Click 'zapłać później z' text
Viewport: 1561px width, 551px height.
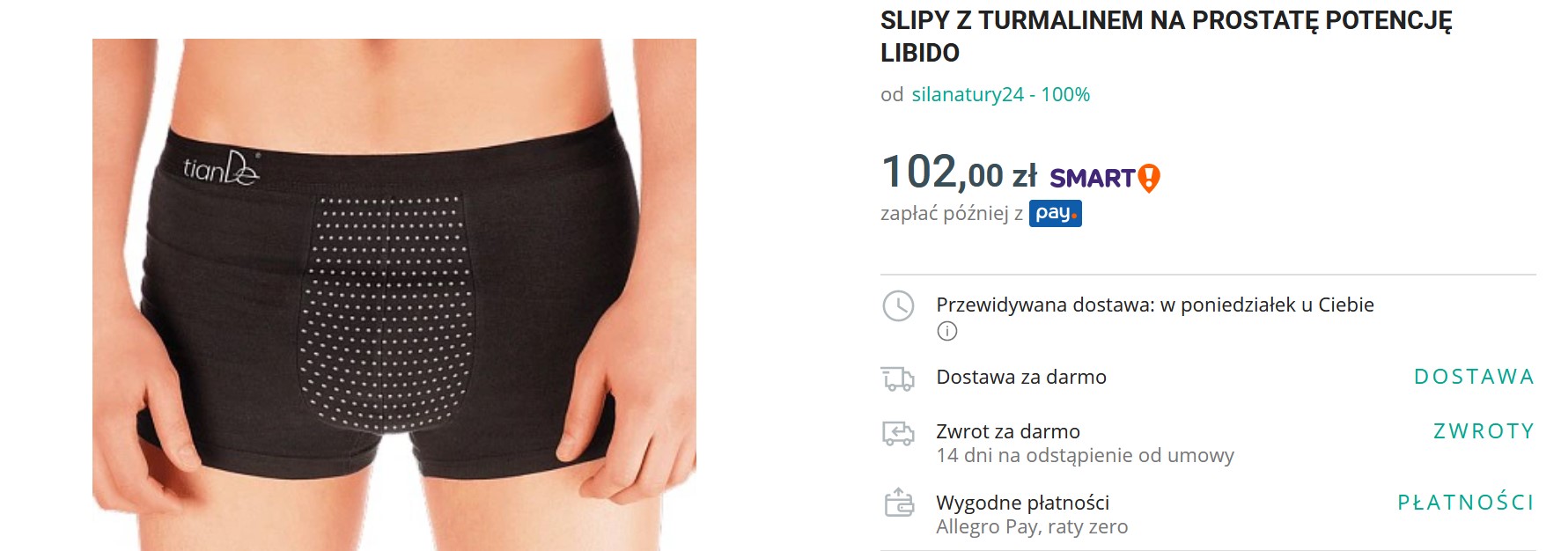952,214
